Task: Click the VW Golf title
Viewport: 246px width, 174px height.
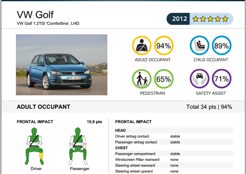Action: (35, 15)
